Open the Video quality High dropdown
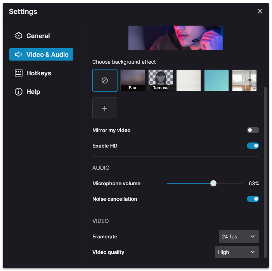 tap(237, 252)
